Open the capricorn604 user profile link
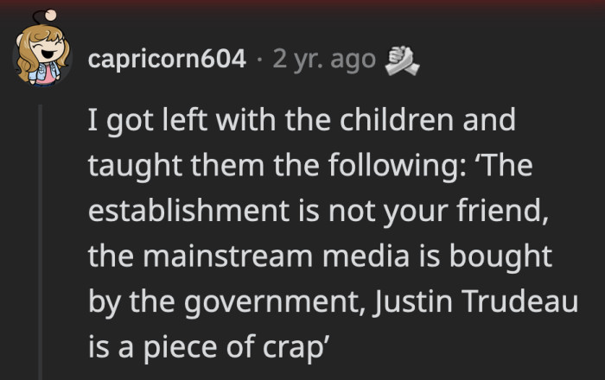The width and height of the screenshot is (605, 380). point(167,60)
